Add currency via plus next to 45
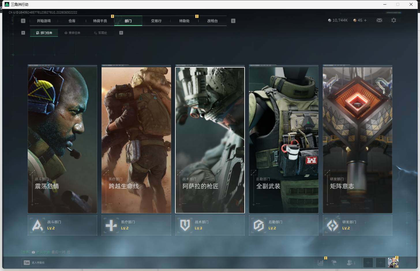Image resolution: width=420 pixels, height=271 pixels. (365, 20)
